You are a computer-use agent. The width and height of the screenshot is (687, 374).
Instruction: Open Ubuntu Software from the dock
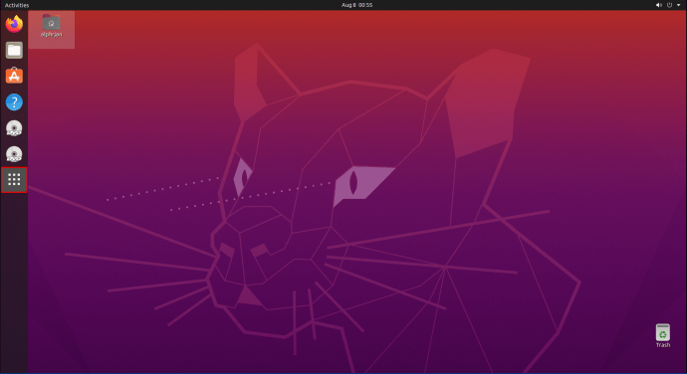pos(14,76)
